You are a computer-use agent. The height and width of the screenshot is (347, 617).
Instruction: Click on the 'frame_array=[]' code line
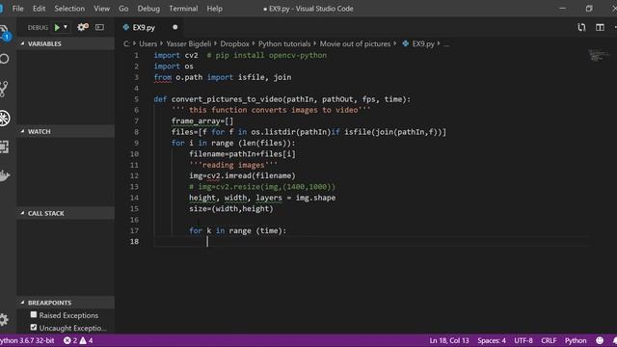202,121
